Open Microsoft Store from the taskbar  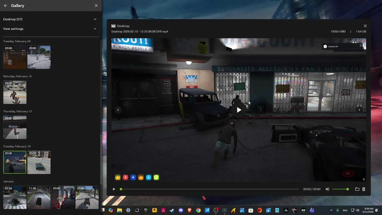(251, 210)
